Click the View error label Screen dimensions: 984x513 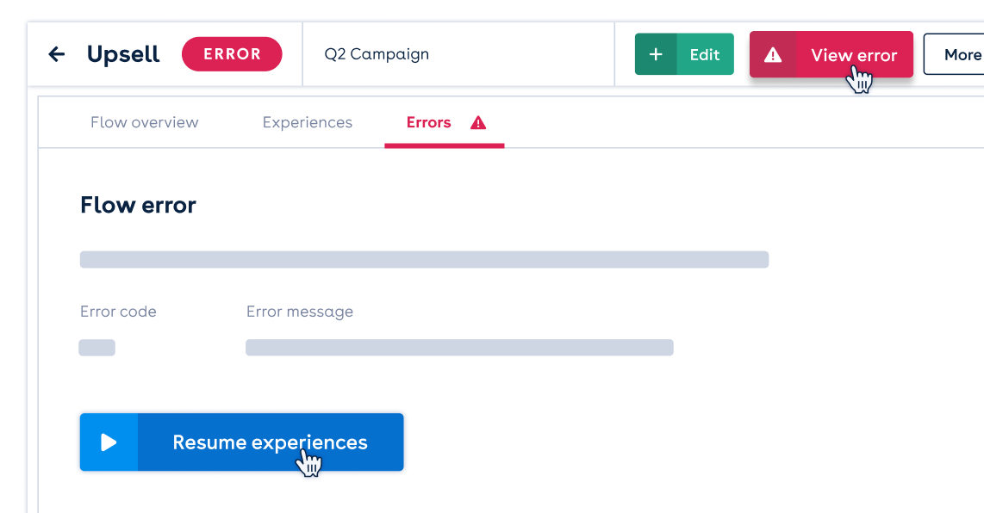[854, 55]
